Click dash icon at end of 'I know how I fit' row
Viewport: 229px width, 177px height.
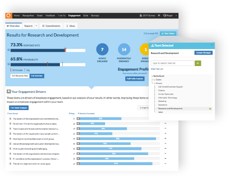point(165,123)
